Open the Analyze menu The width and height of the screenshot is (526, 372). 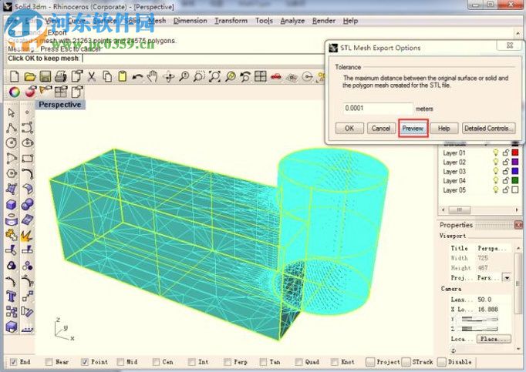coord(292,21)
